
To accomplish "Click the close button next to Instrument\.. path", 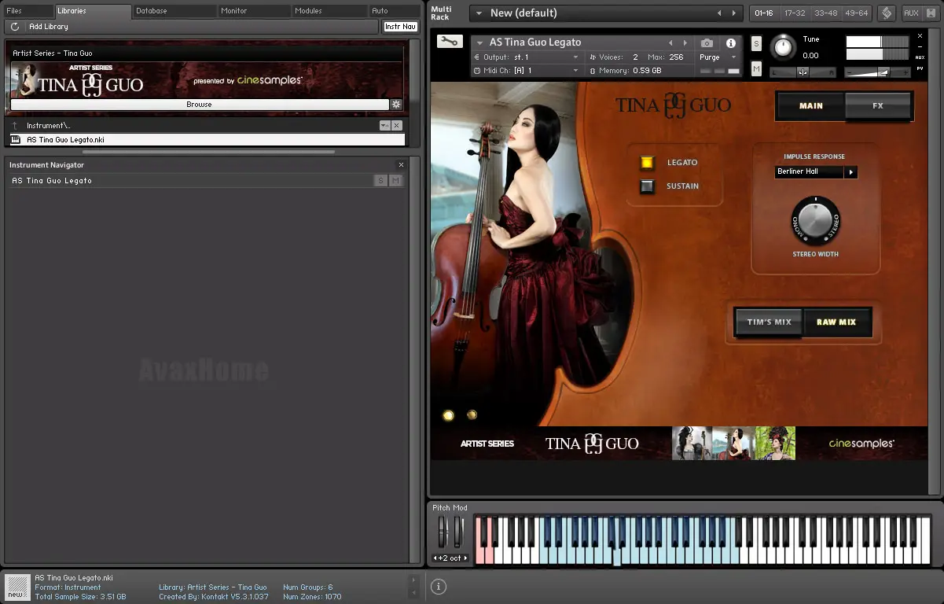I will [x=397, y=125].
